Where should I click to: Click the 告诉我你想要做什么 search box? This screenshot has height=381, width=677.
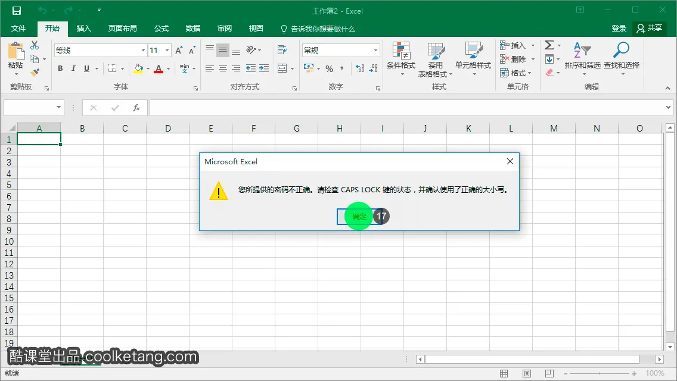318,29
